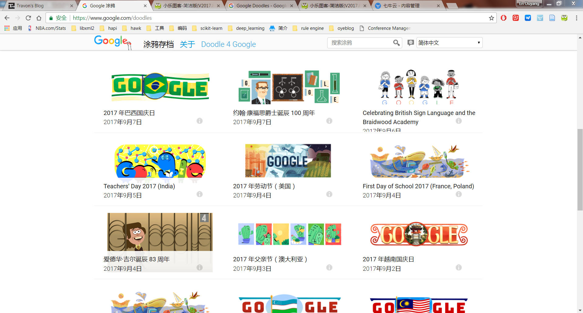Click the search magnifier in doodle search box
Viewport: 583px width, 313px height.
pyautogui.click(x=396, y=43)
